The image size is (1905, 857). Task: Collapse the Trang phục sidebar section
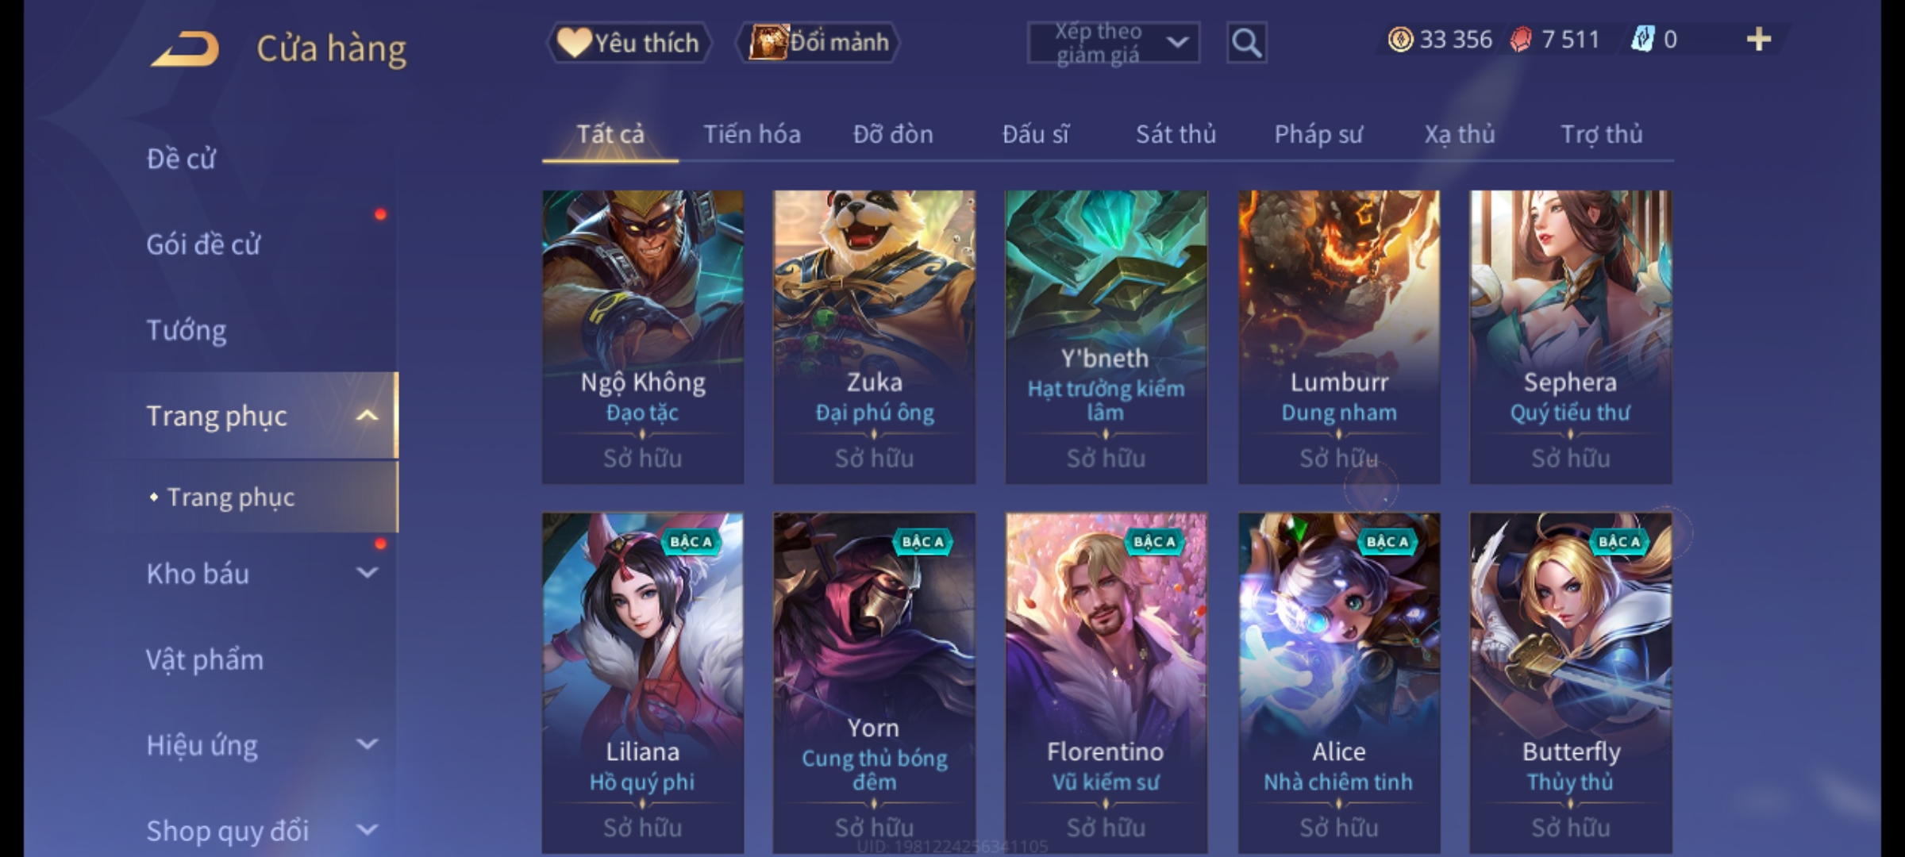367,416
